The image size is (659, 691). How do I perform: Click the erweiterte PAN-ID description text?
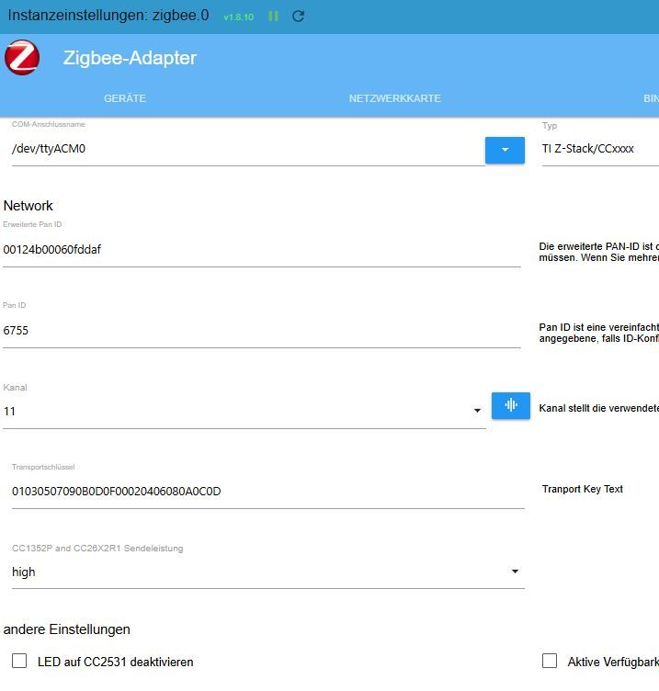pos(598,252)
